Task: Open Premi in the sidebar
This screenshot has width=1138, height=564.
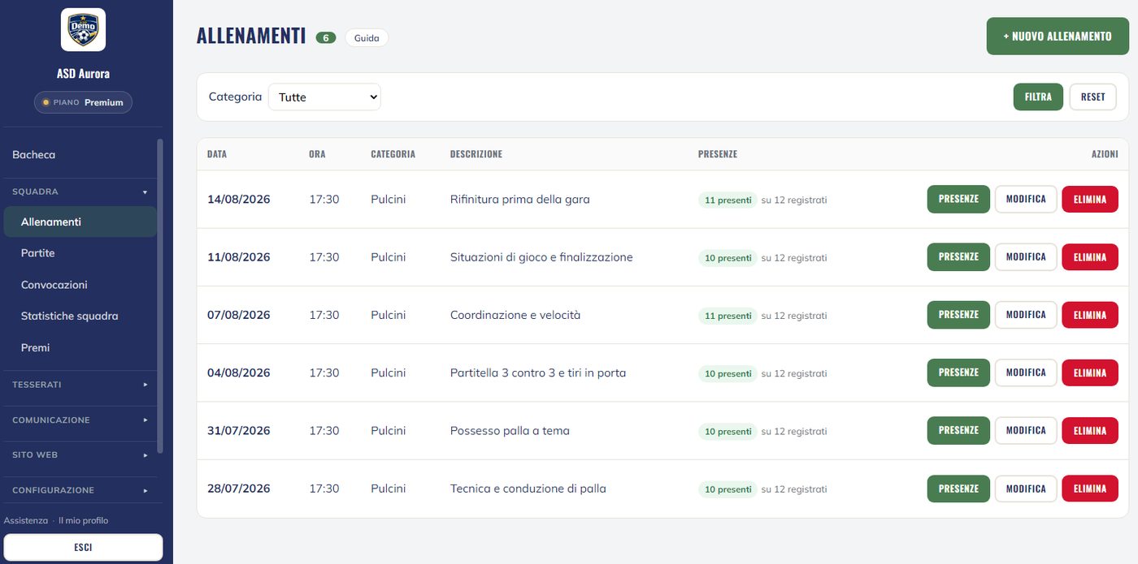Action: tap(80, 347)
